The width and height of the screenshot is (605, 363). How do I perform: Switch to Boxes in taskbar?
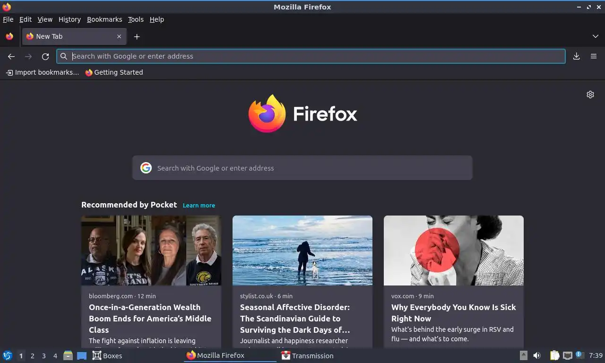107,355
